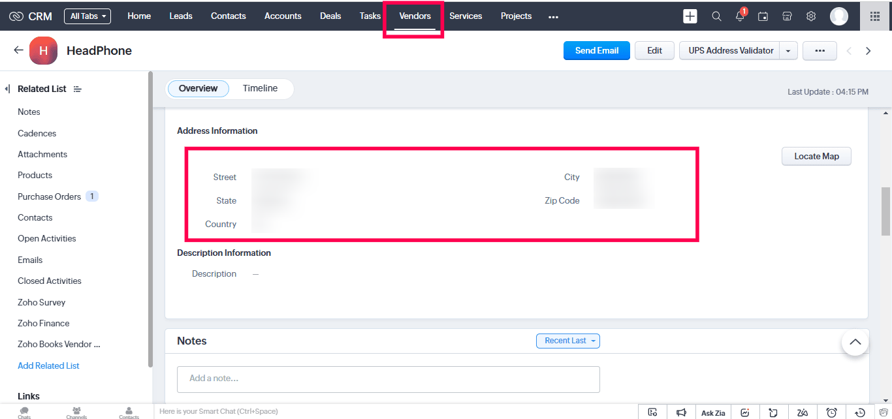This screenshot has height=419, width=892.
Task: Go to the previous record arrow
Action: click(x=849, y=51)
